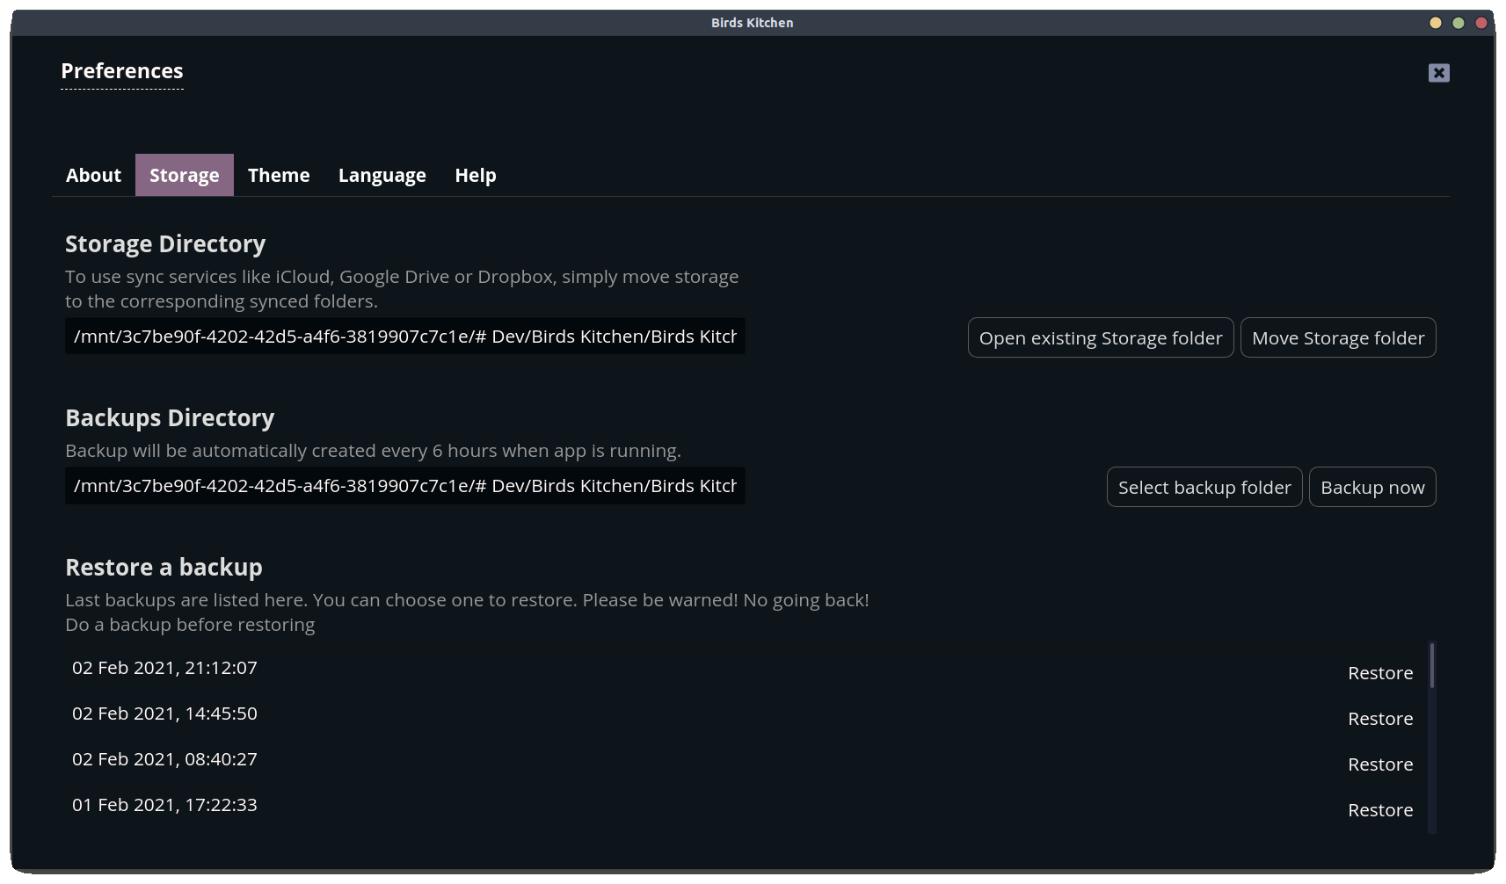Click the Storage Directory heading
1506x884 pixels.
pos(165,243)
